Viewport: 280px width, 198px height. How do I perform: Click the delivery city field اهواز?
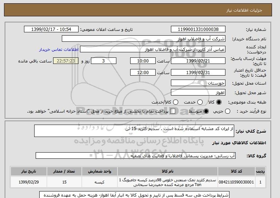click(198, 93)
